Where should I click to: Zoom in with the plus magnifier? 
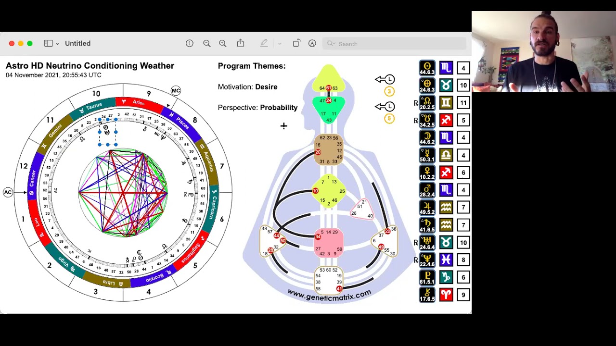(223, 43)
